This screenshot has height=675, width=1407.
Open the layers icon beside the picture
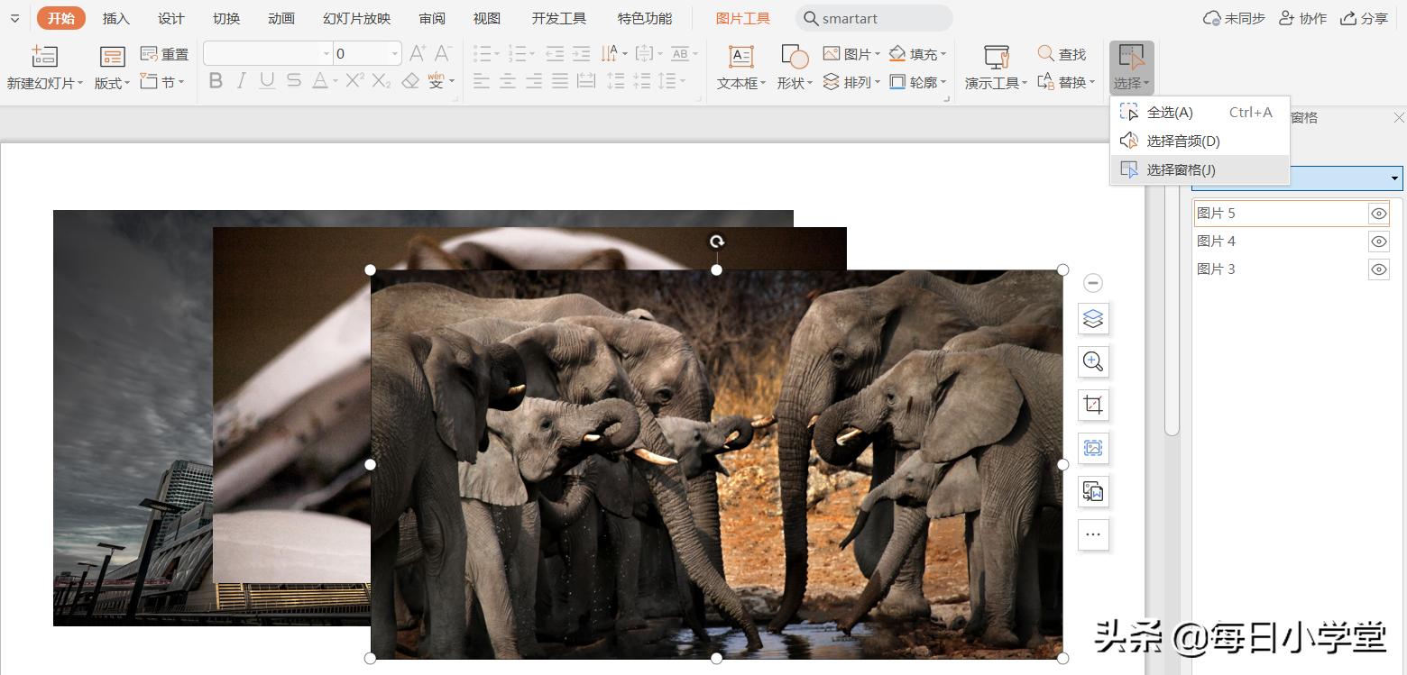[1093, 318]
